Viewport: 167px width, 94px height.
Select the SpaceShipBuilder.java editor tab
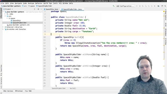pyautogui.click(x=72, y=9)
